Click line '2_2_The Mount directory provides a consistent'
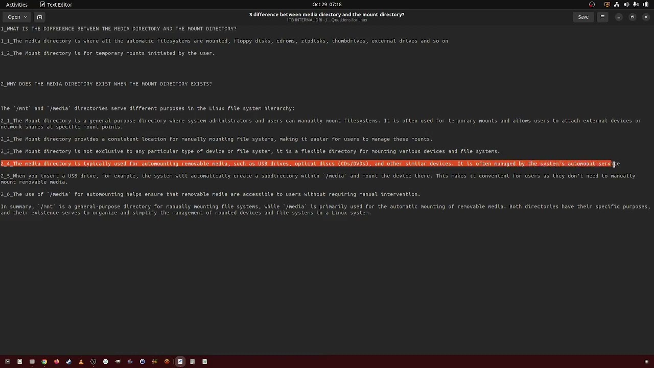 coord(217,139)
